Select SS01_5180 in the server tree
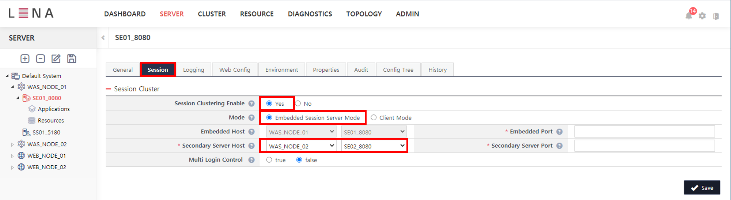 (46, 132)
